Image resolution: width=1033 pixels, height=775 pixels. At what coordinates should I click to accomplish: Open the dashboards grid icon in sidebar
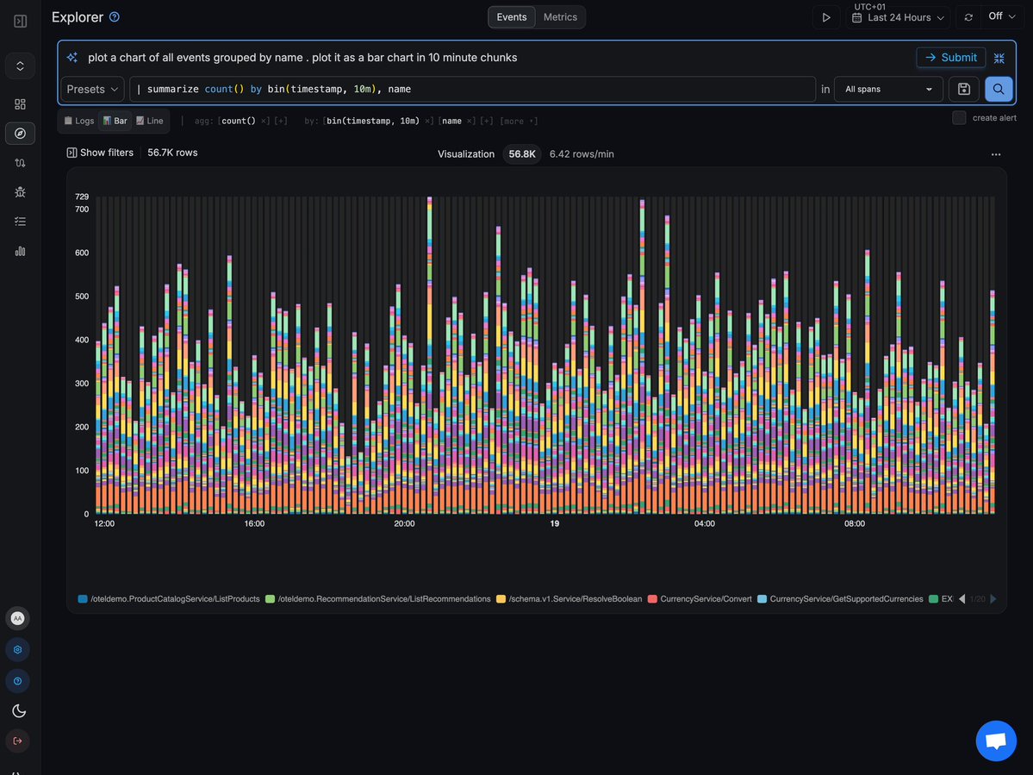point(20,103)
